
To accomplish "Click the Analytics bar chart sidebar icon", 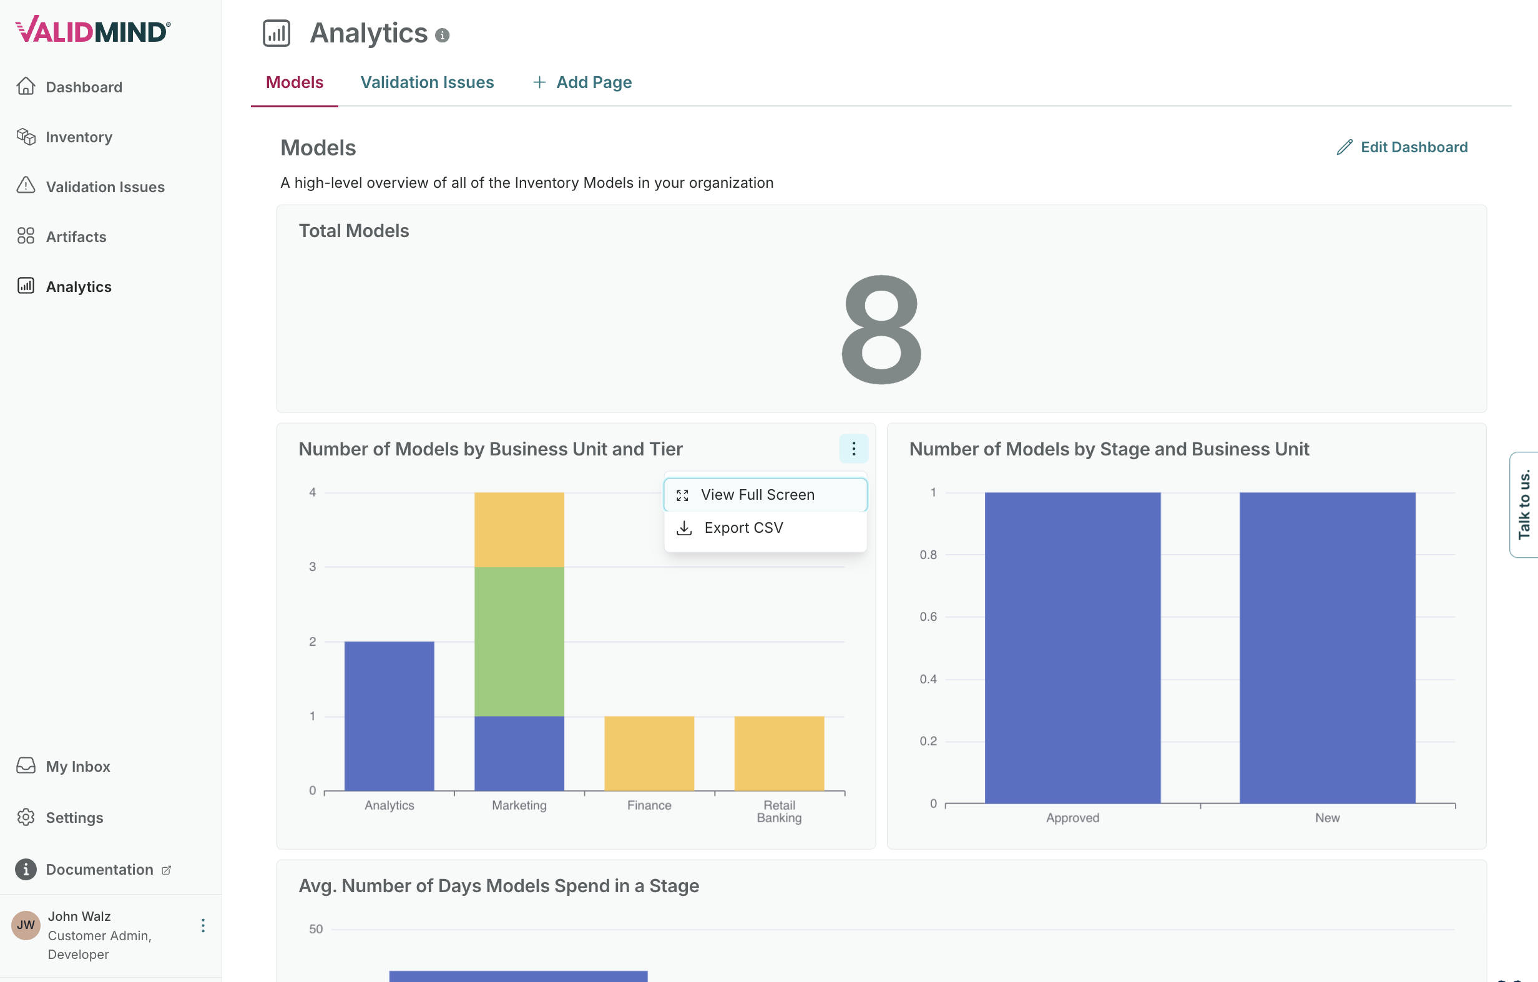I will 26,285.
